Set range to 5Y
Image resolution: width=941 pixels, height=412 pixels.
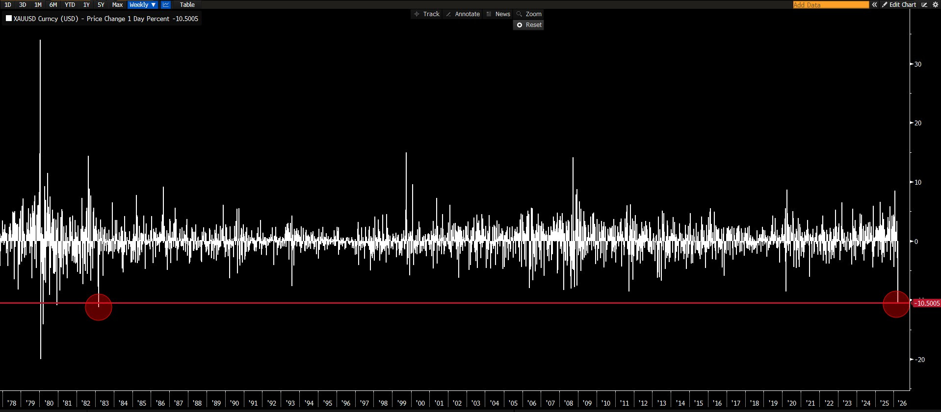[x=101, y=5]
